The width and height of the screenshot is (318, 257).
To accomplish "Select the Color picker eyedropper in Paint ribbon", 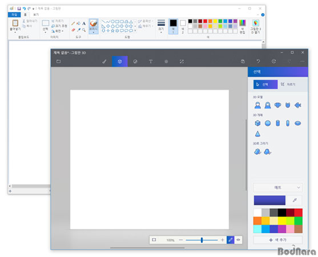I will [x=78, y=30].
